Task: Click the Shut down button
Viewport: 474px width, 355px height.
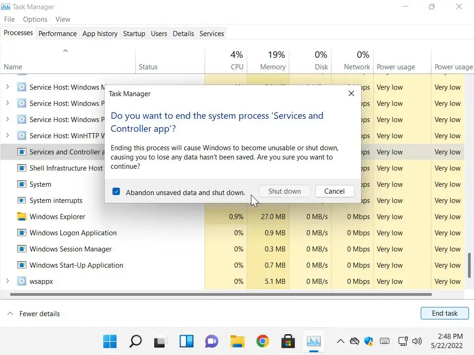Action: tap(285, 191)
